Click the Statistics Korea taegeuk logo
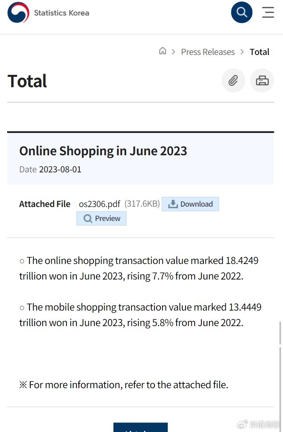283x432 pixels. click(18, 12)
